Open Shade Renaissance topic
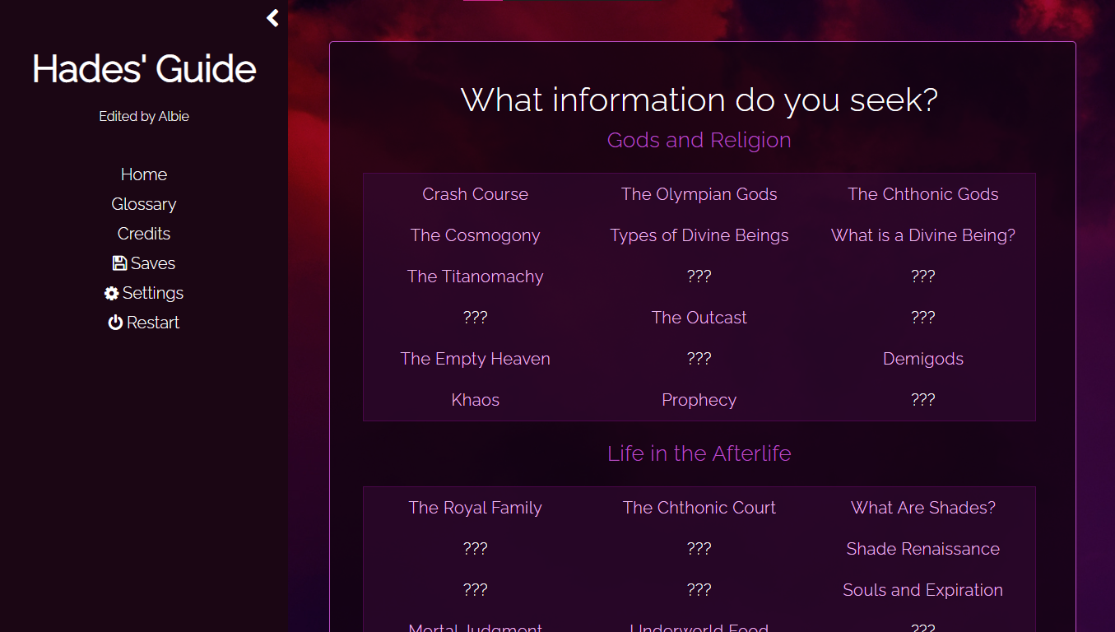Screen dimensions: 1115x632 point(922,549)
